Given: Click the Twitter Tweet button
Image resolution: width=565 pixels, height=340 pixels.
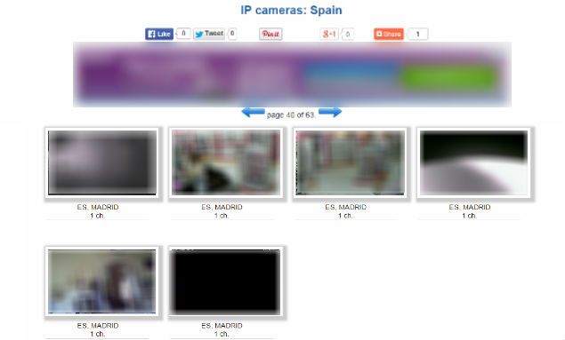Looking at the screenshot, I should 209,34.
